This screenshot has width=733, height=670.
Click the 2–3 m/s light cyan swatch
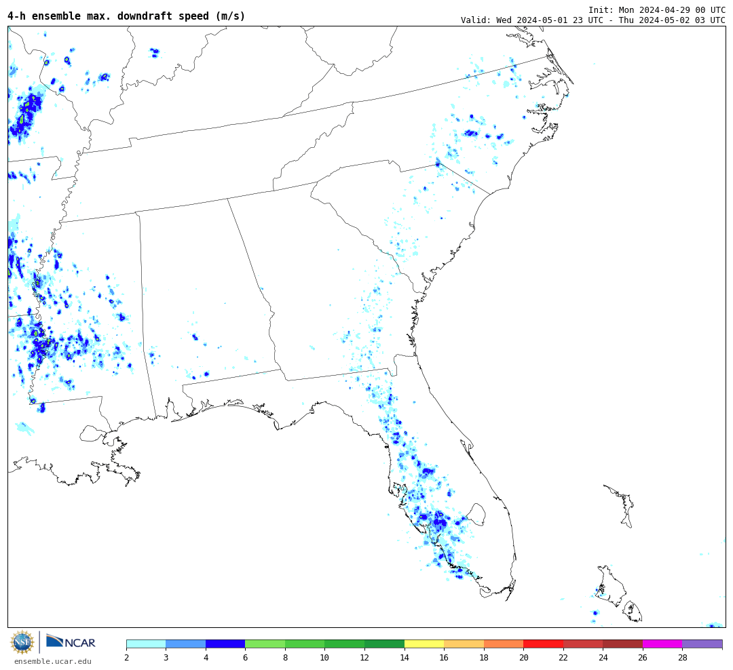[147, 644]
